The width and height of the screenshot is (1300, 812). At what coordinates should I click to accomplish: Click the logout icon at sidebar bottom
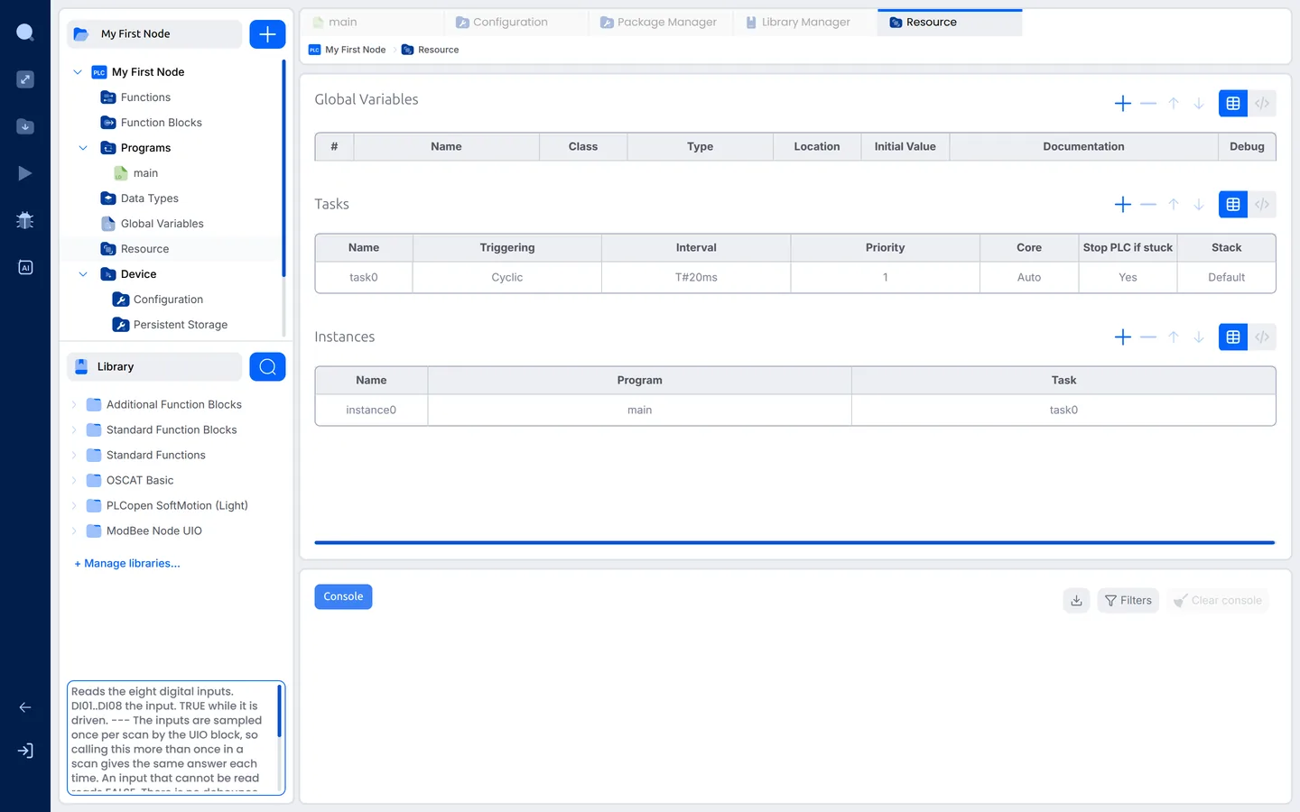[25, 751]
